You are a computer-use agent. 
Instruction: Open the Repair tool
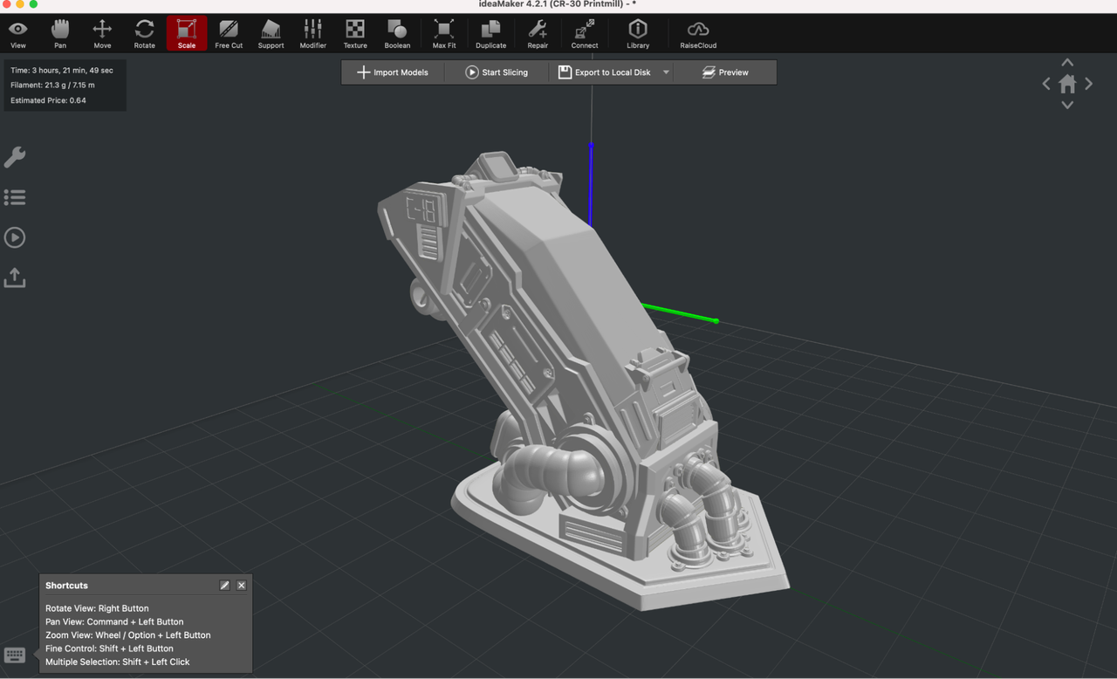[x=538, y=34]
